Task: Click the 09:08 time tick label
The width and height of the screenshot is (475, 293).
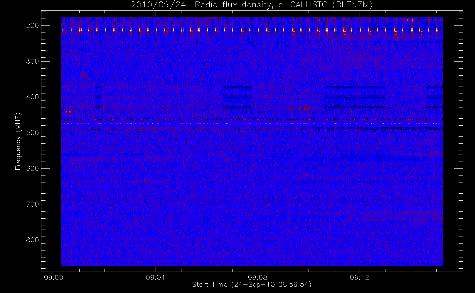Action: point(257,277)
